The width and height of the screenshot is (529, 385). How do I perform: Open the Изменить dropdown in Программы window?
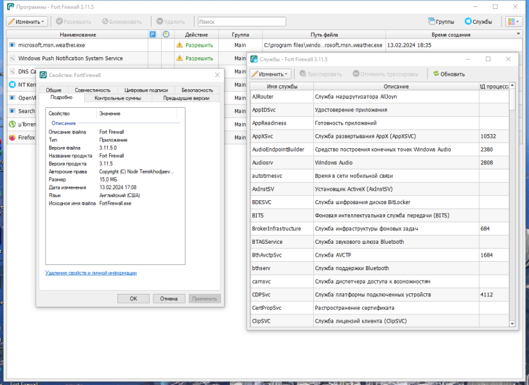[27, 22]
